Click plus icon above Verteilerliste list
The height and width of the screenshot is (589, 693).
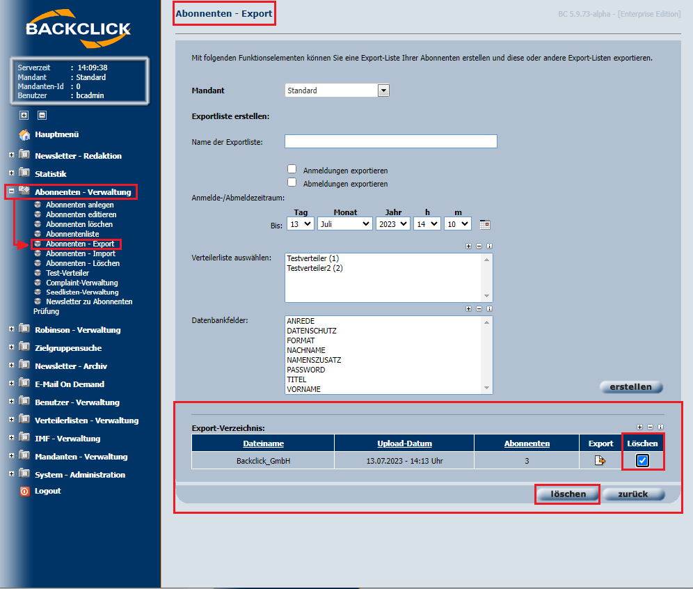[468, 246]
